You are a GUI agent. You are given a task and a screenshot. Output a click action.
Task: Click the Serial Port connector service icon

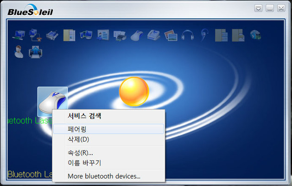(x=52, y=35)
